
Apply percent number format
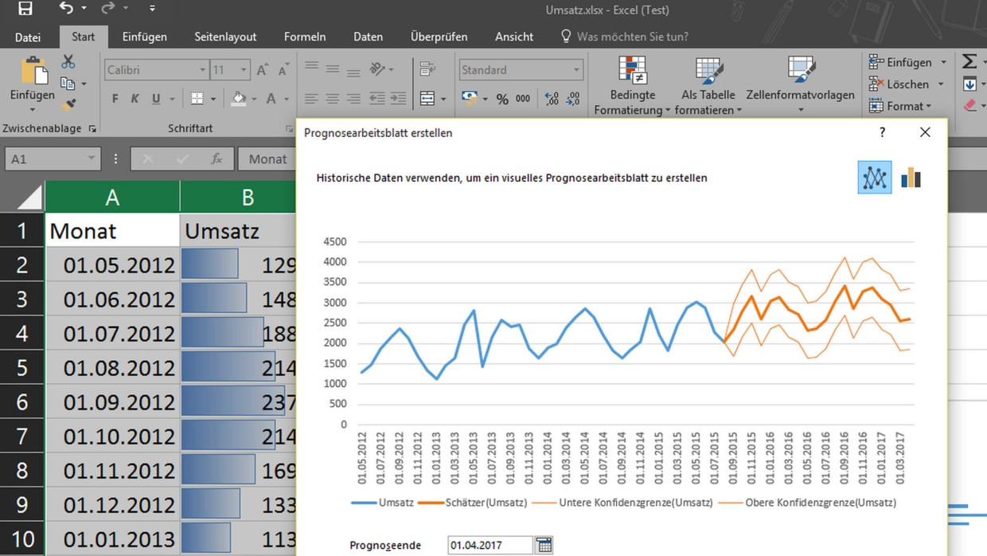click(x=502, y=99)
